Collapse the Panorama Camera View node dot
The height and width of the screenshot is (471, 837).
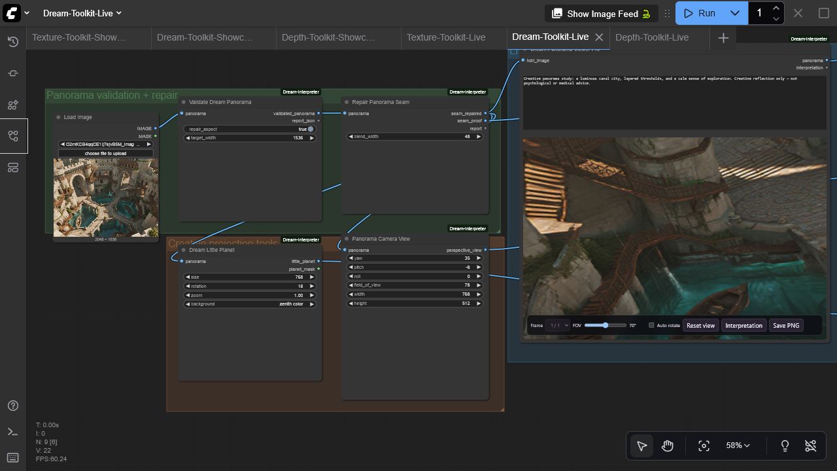point(347,239)
